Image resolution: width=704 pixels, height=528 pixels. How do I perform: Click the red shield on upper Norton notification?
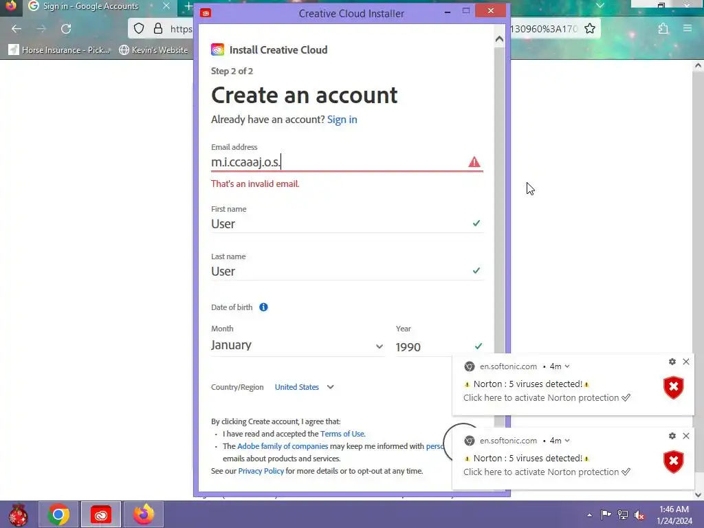(674, 388)
